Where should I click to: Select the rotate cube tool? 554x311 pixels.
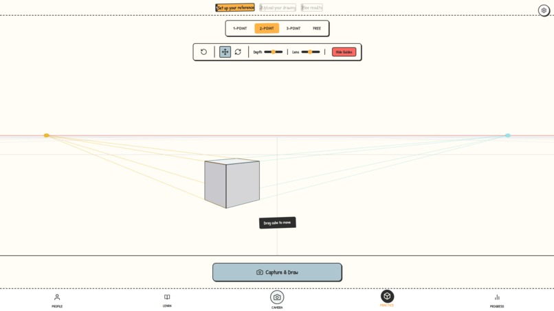[x=238, y=52]
